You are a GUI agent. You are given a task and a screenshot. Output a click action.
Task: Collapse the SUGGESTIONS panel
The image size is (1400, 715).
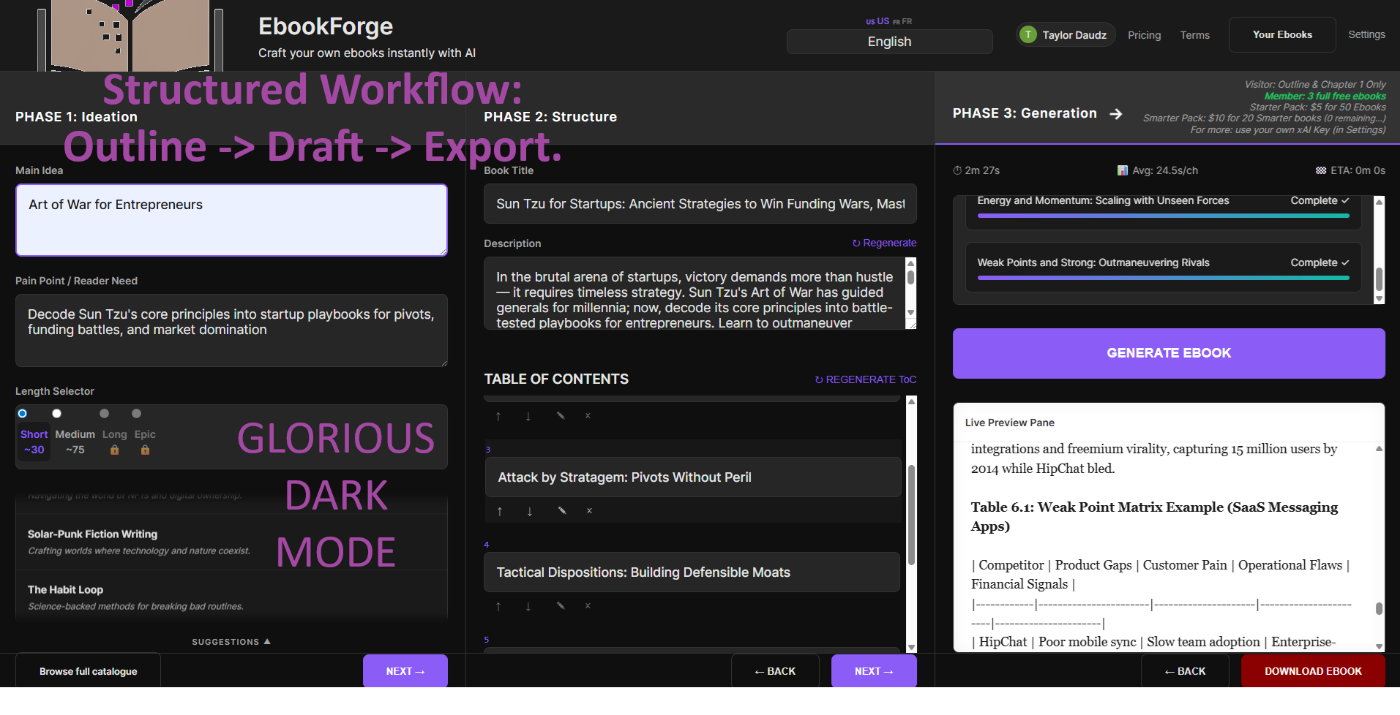[x=231, y=642]
